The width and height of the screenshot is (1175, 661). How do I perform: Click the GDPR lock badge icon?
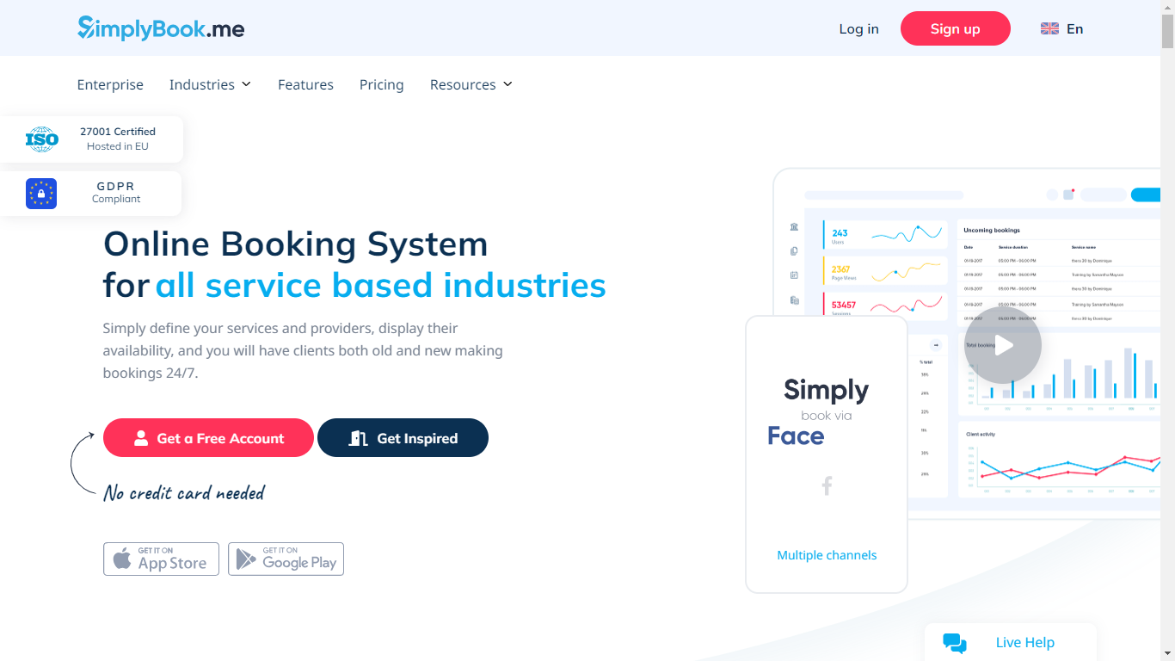pos(41,194)
